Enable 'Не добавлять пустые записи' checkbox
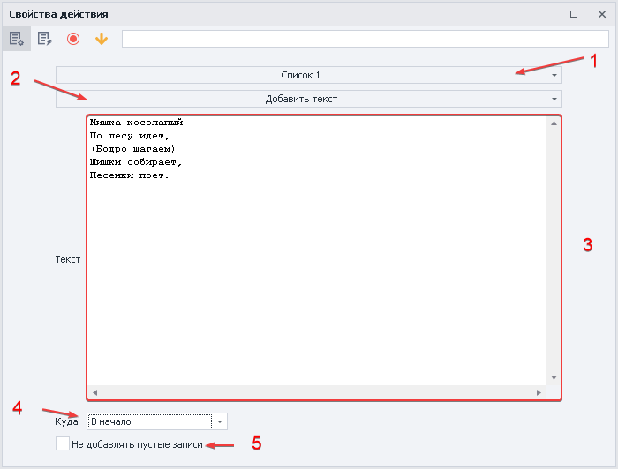The image size is (618, 469). pos(63,444)
